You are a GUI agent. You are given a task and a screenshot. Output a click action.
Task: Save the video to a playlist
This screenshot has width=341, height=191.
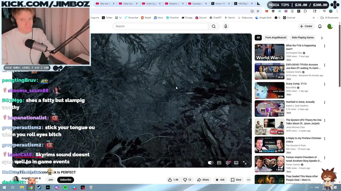tap(236, 180)
